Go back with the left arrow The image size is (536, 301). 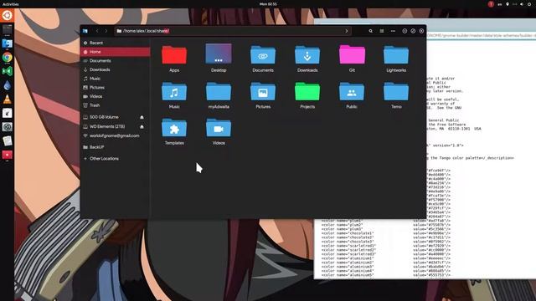[97, 31]
